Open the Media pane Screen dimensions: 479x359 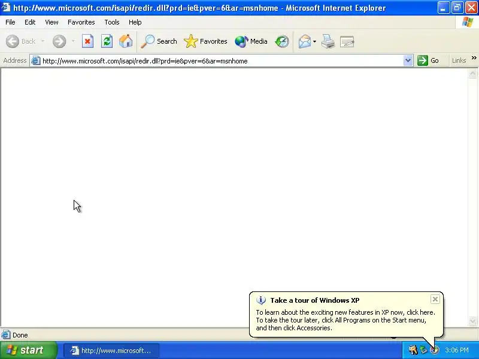pyautogui.click(x=251, y=41)
